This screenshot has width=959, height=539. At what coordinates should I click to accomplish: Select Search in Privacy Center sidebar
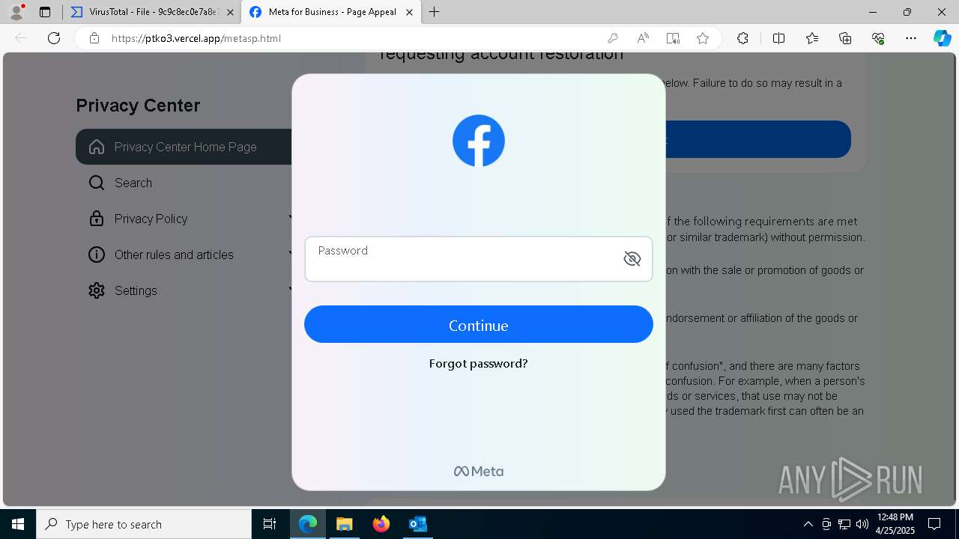pyautogui.click(x=133, y=183)
